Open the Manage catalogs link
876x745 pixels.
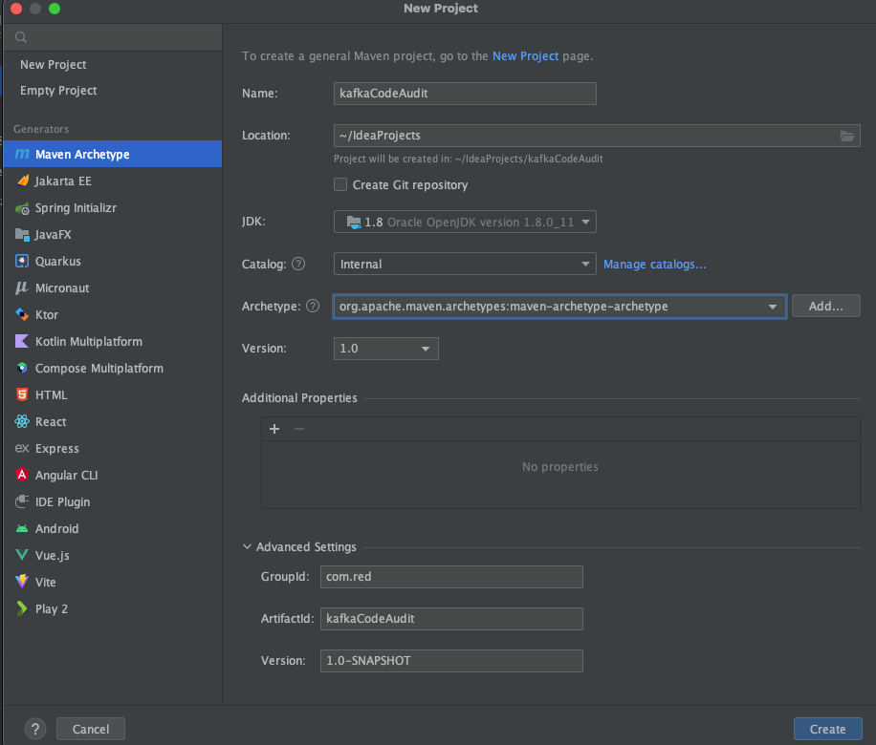[655, 264]
